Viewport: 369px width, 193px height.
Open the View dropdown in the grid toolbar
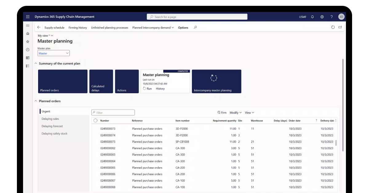pyautogui.click(x=248, y=112)
